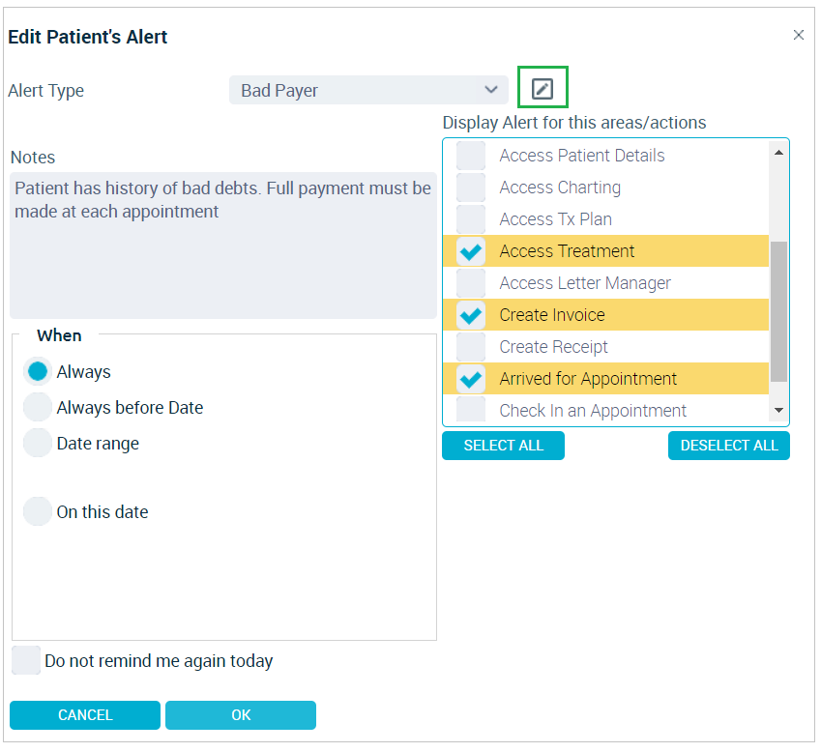Check the Access Patient Details checkbox
The image size is (821, 752).
click(x=471, y=156)
